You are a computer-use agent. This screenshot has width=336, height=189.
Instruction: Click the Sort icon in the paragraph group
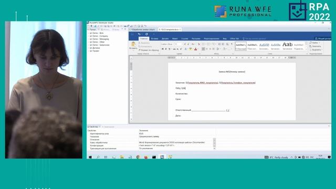coord(227,44)
